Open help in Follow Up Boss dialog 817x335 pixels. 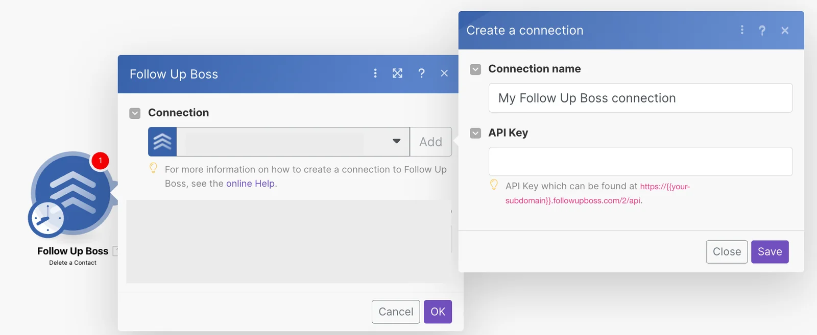coord(421,73)
